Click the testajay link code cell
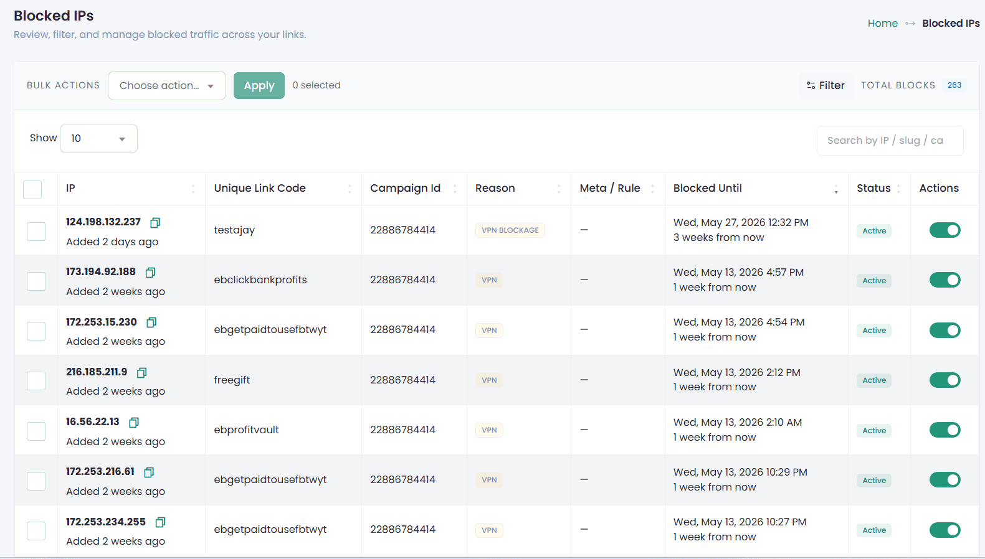Viewport: 985px width, 559px height. [x=234, y=230]
